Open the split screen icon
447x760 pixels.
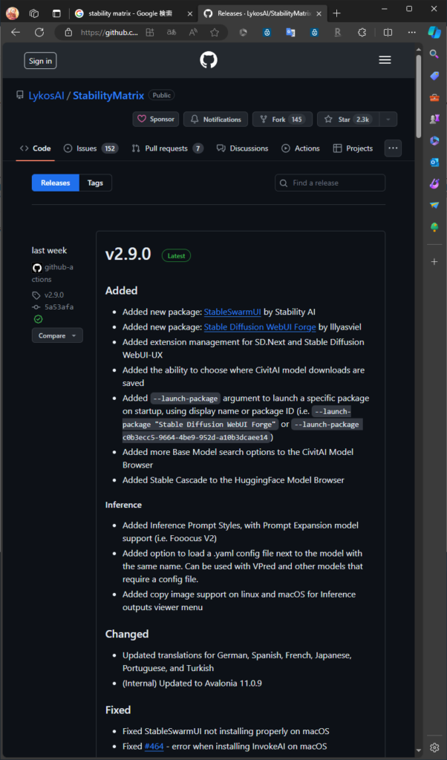(388, 33)
